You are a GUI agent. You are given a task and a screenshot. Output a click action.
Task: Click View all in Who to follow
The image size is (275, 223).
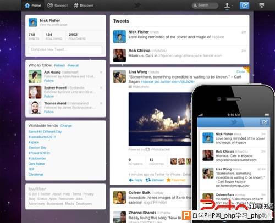point(73,65)
